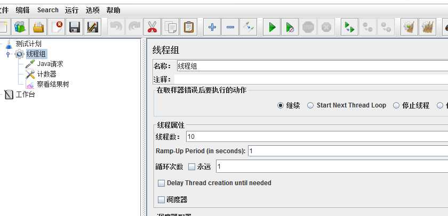Click Start no pauses icon
The width and height of the screenshot is (448, 216).
tap(290, 27)
